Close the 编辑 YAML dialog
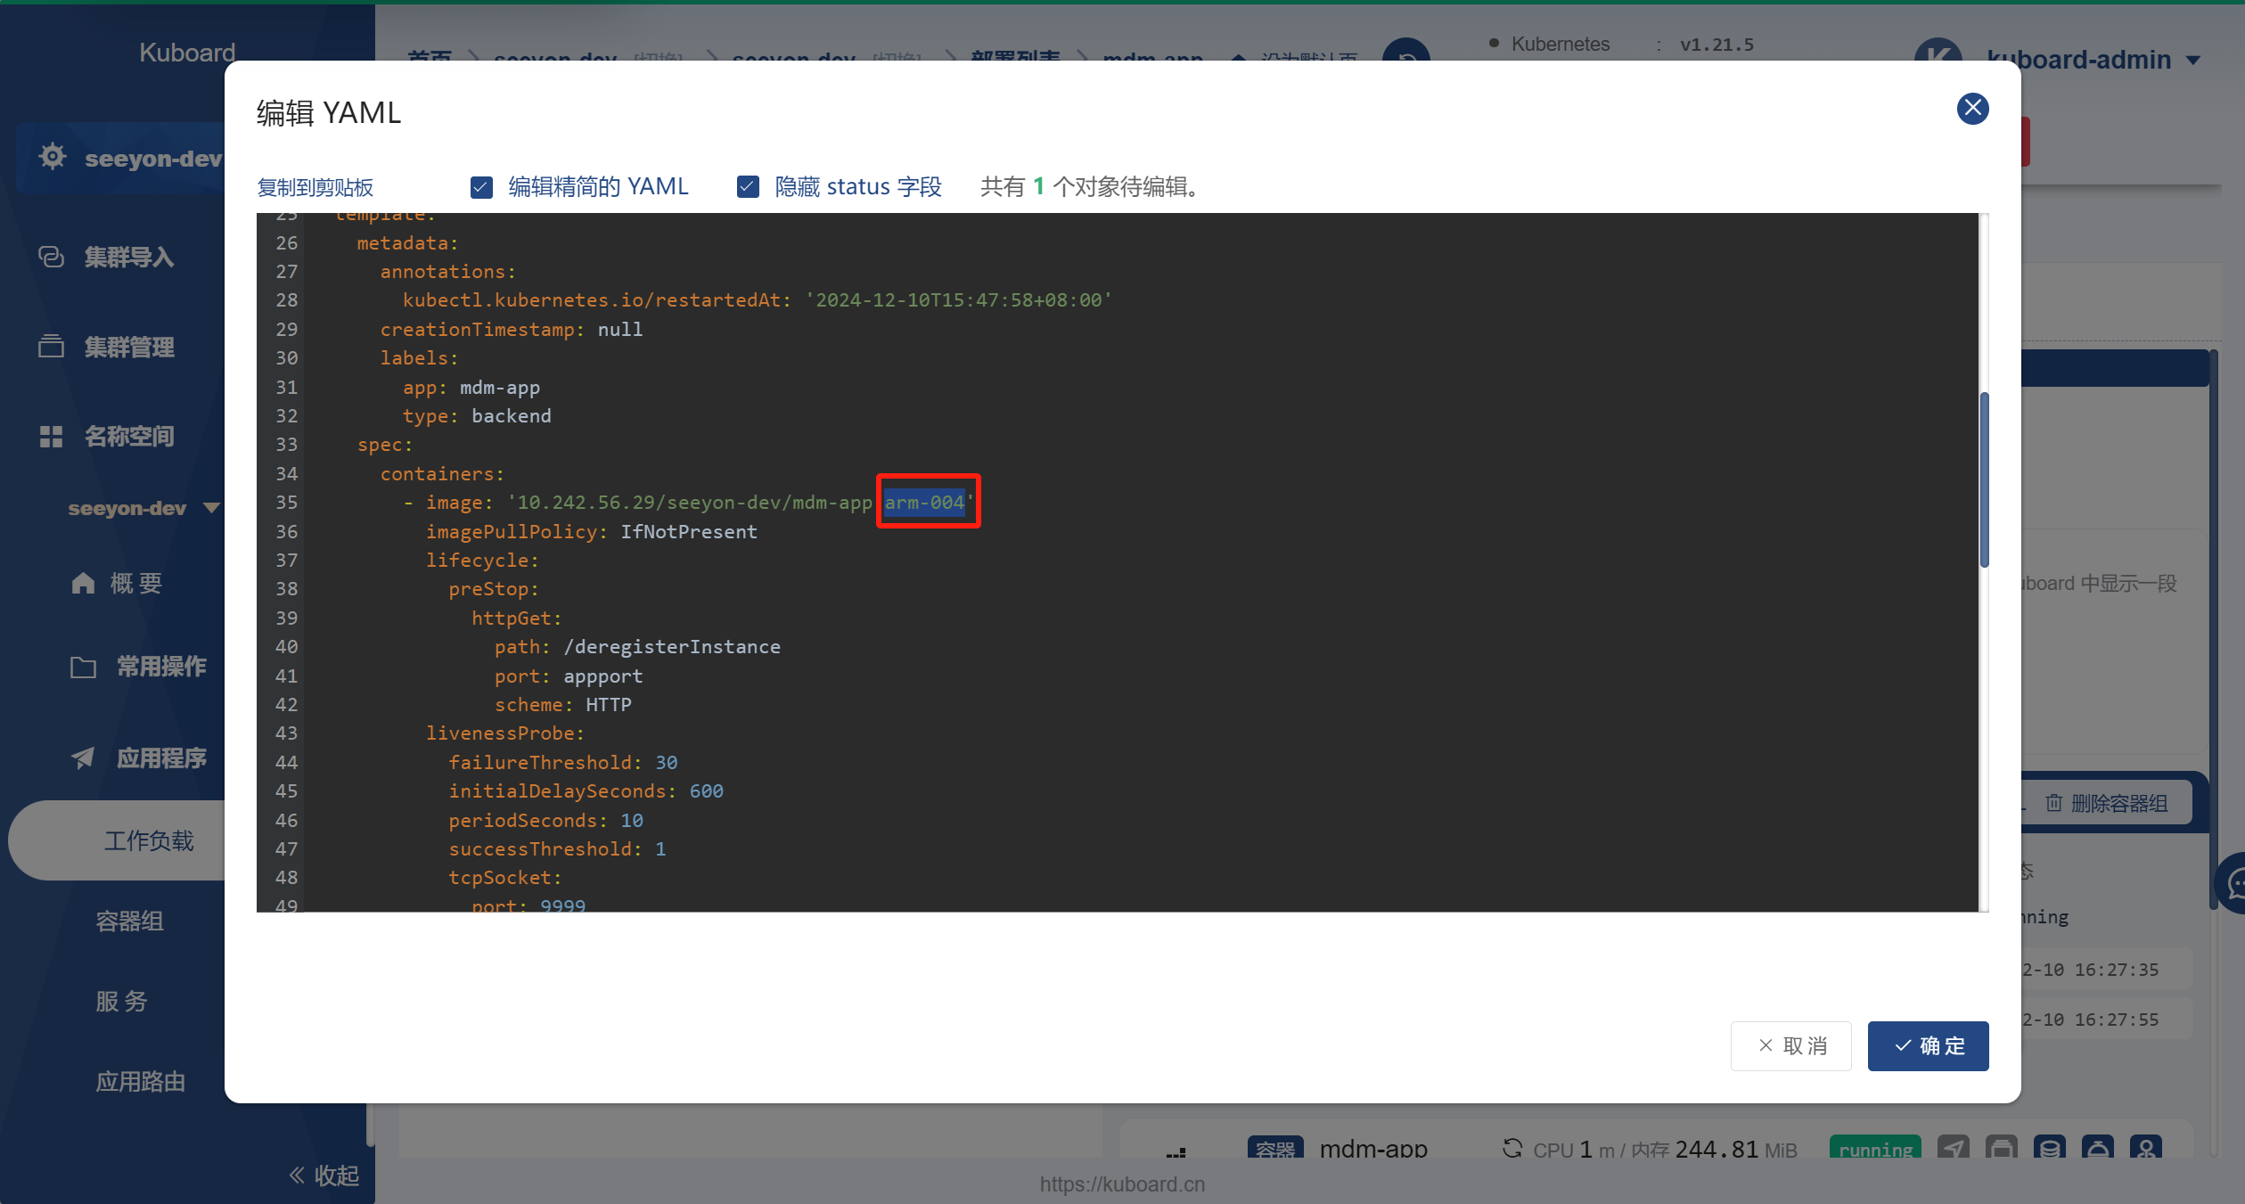Screen dimensions: 2245x1204 point(1972,109)
